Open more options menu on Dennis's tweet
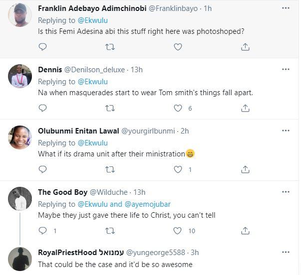The height and width of the screenshot is (275, 301). point(285,70)
